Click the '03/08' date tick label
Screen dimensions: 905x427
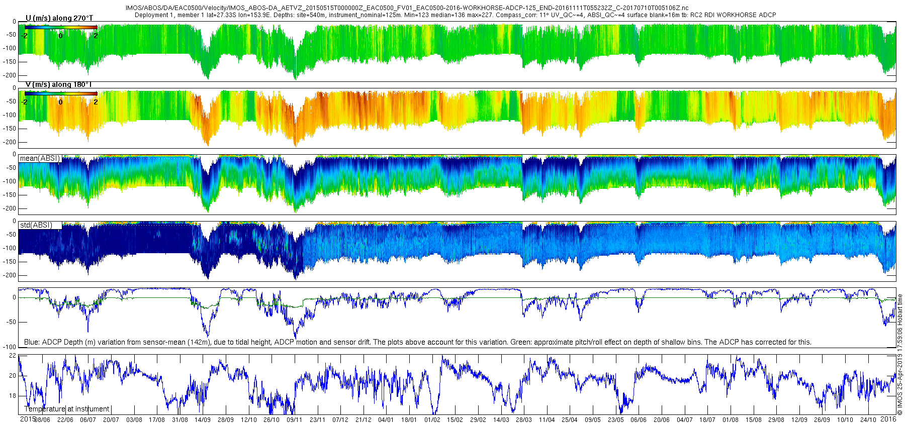(134, 420)
